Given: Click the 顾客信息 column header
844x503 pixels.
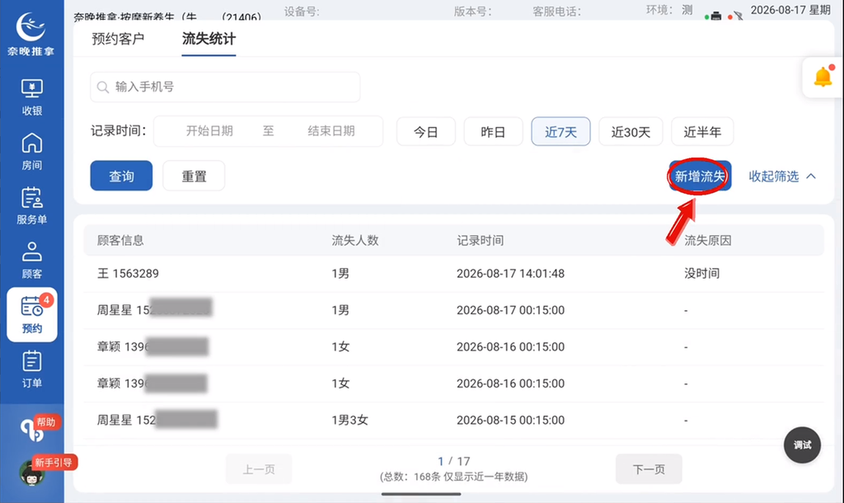Looking at the screenshot, I should [120, 240].
